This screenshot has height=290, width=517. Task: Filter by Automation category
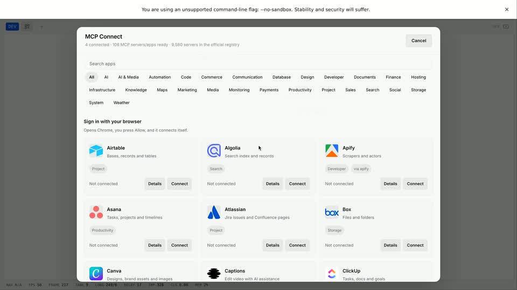[160, 77]
